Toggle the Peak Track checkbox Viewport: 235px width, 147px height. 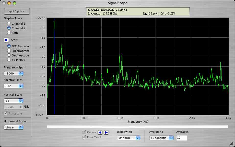pyautogui.click(x=84, y=137)
